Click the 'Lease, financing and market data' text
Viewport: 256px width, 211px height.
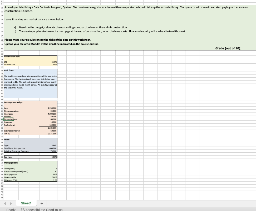tap(34, 20)
